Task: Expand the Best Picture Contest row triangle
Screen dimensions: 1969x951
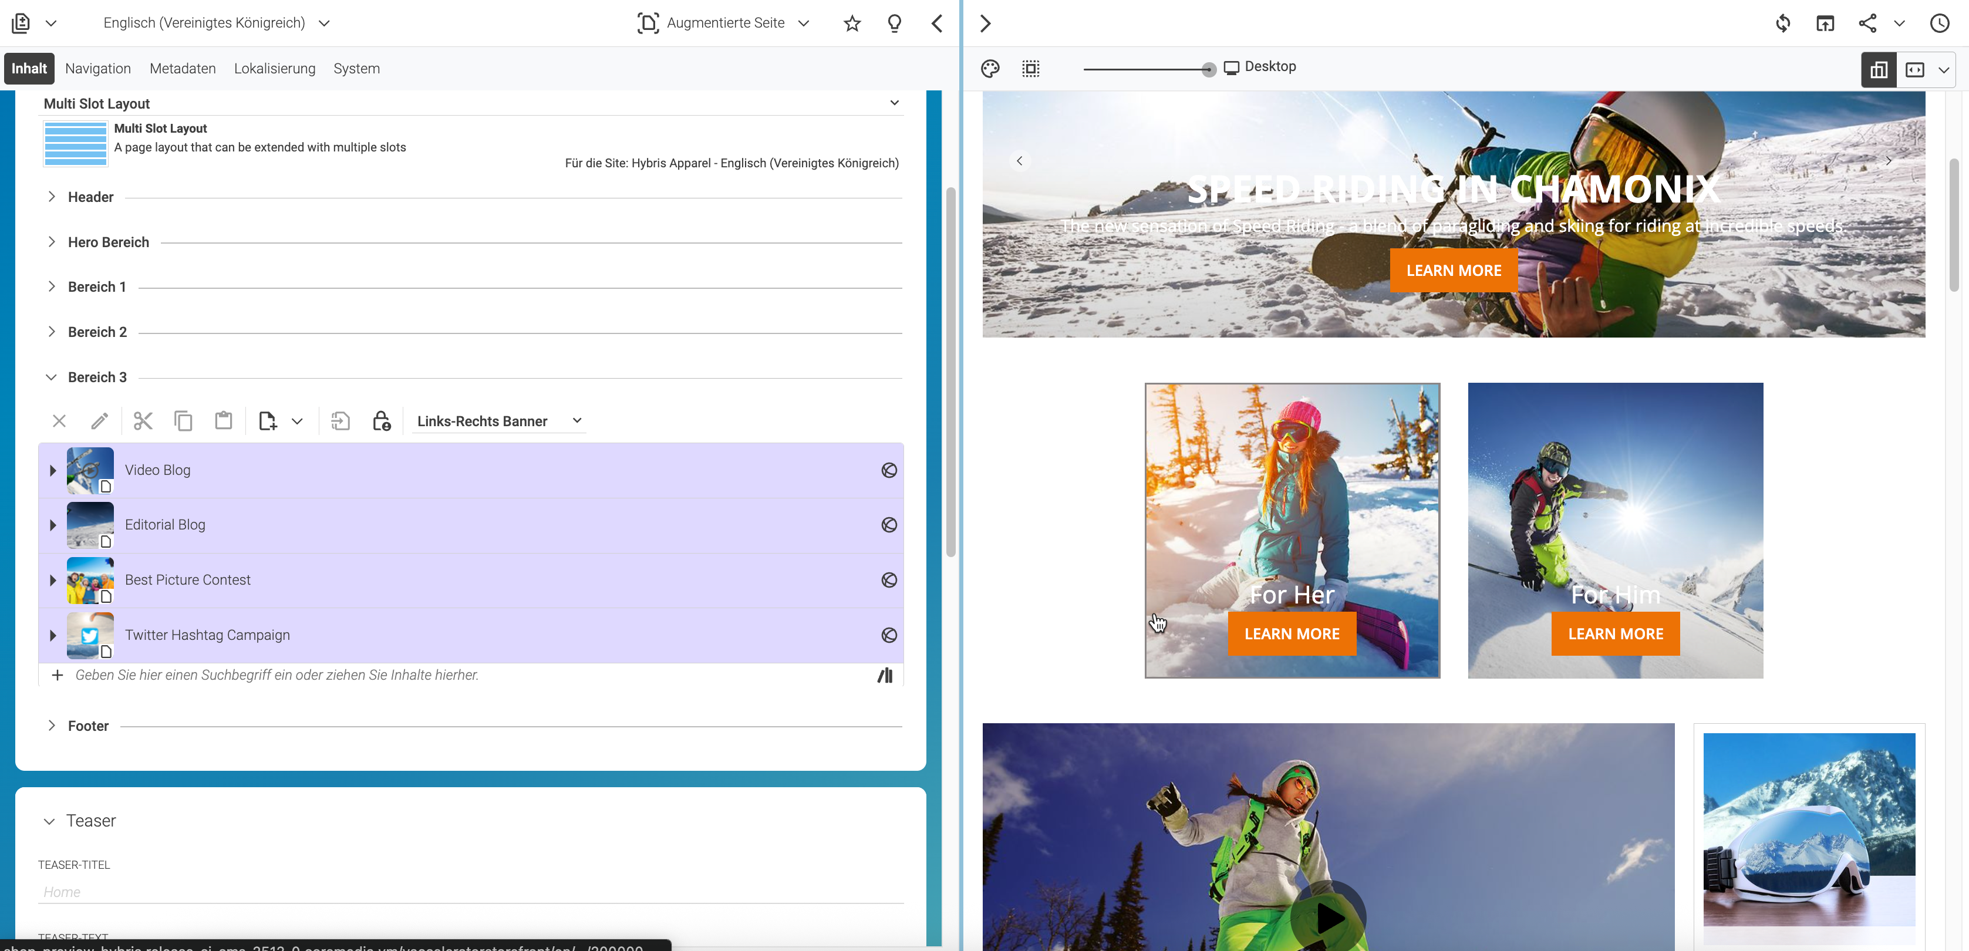Action: [53, 580]
